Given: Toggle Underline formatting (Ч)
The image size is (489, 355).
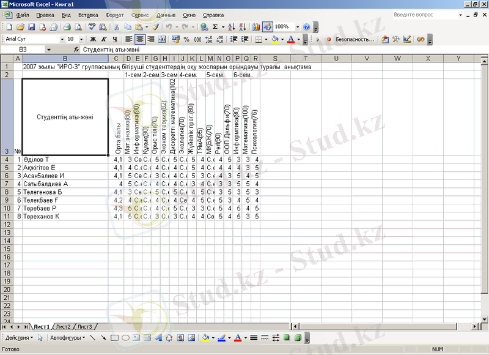Looking at the screenshot, I should tap(114, 39).
